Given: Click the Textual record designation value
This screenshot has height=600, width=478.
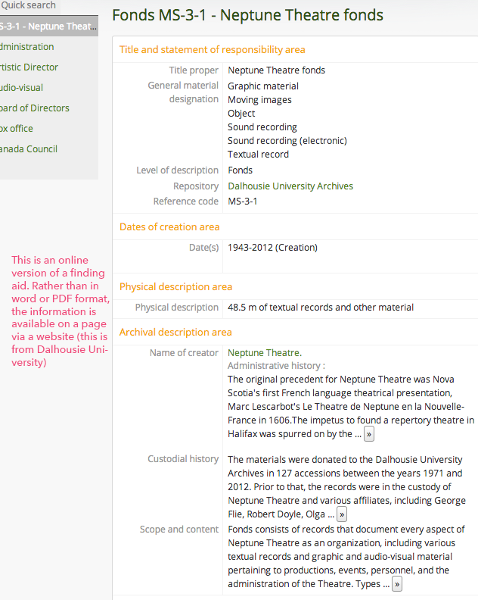Looking at the screenshot, I should pyautogui.click(x=259, y=155).
